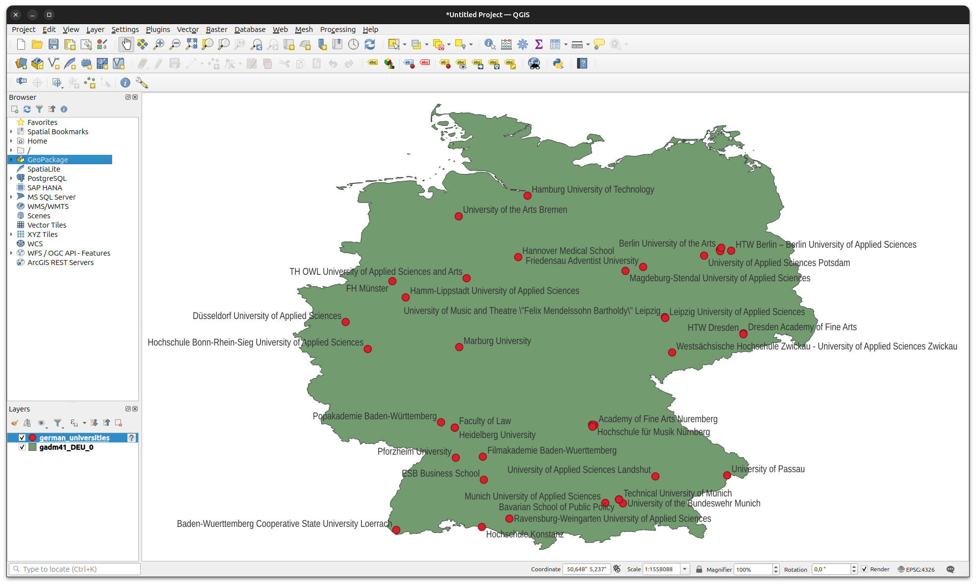Open the Field Calculator abacus icon
The height and width of the screenshot is (585, 976).
pos(506,44)
